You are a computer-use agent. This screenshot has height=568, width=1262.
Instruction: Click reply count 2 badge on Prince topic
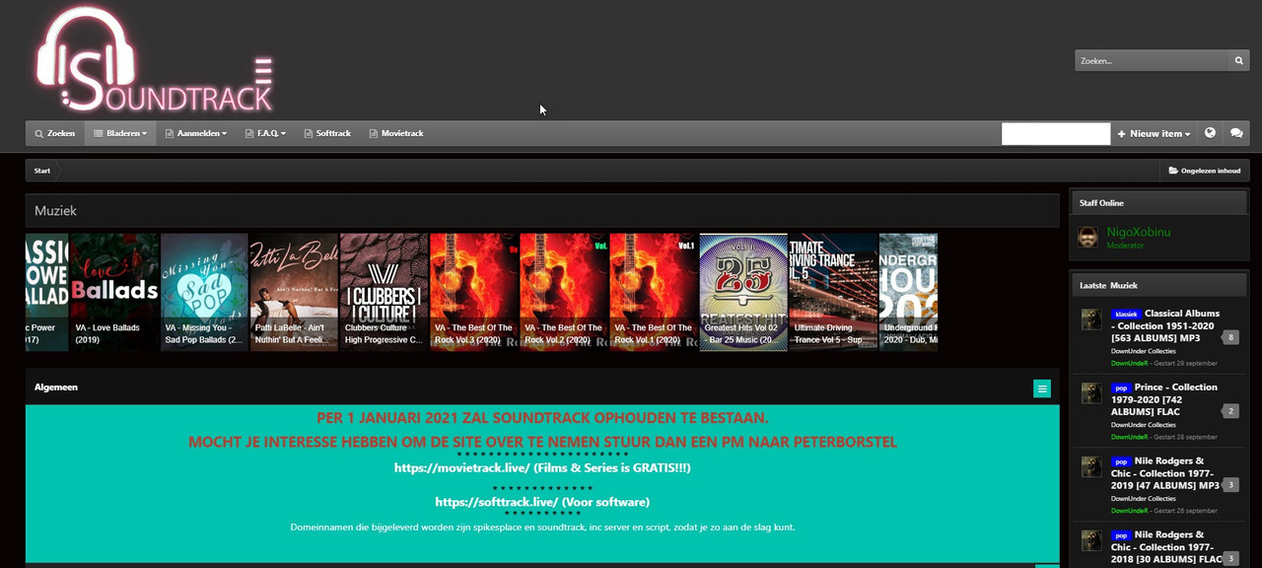coord(1230,411)
